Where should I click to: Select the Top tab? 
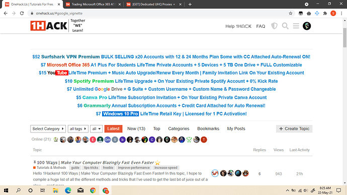[x=157, y=128]
